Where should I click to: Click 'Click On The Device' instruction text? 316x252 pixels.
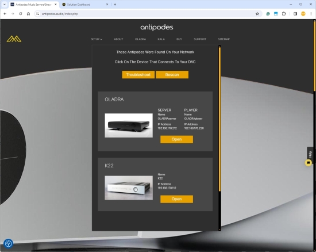[x=155, y=62]
